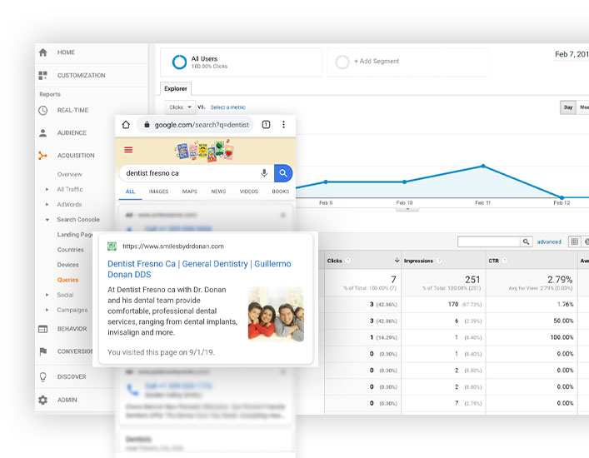Click the table search magnifier button
589x458 pixels.
527,241
